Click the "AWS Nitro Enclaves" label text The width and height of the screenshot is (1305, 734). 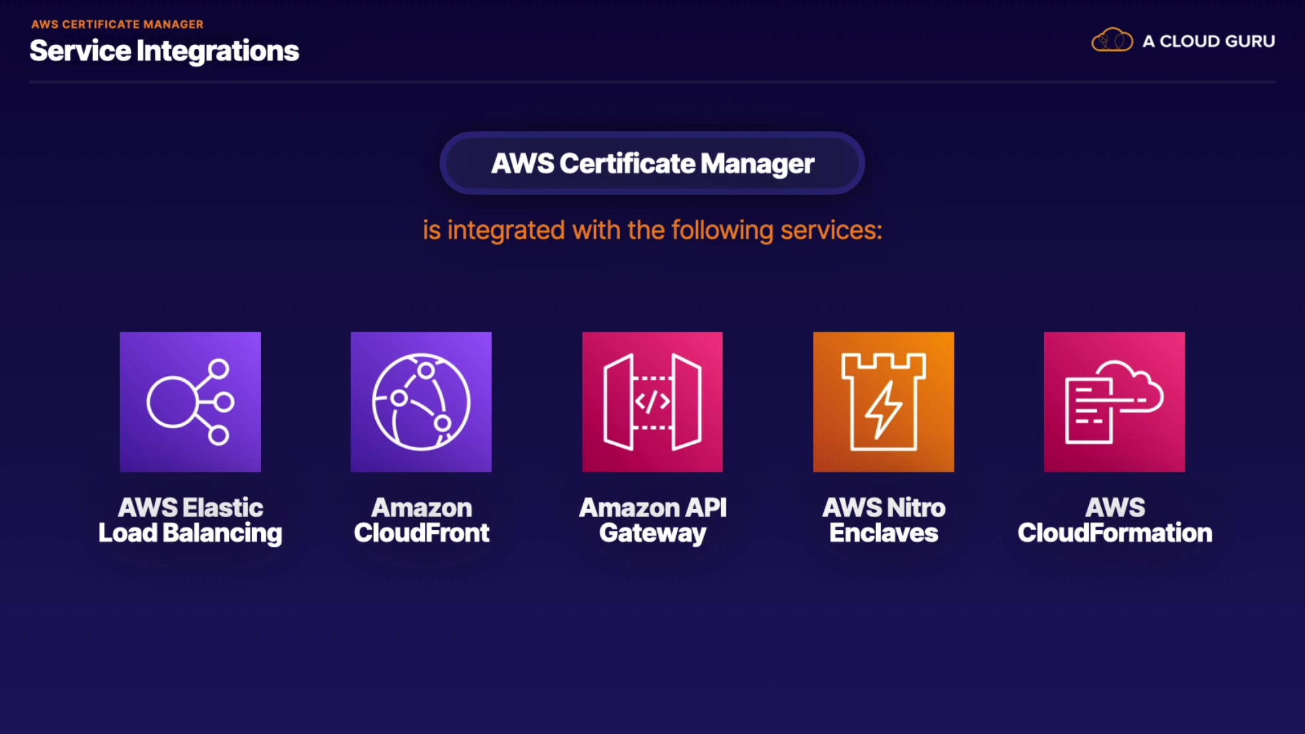pyautogui.click(x=884, y=521)
